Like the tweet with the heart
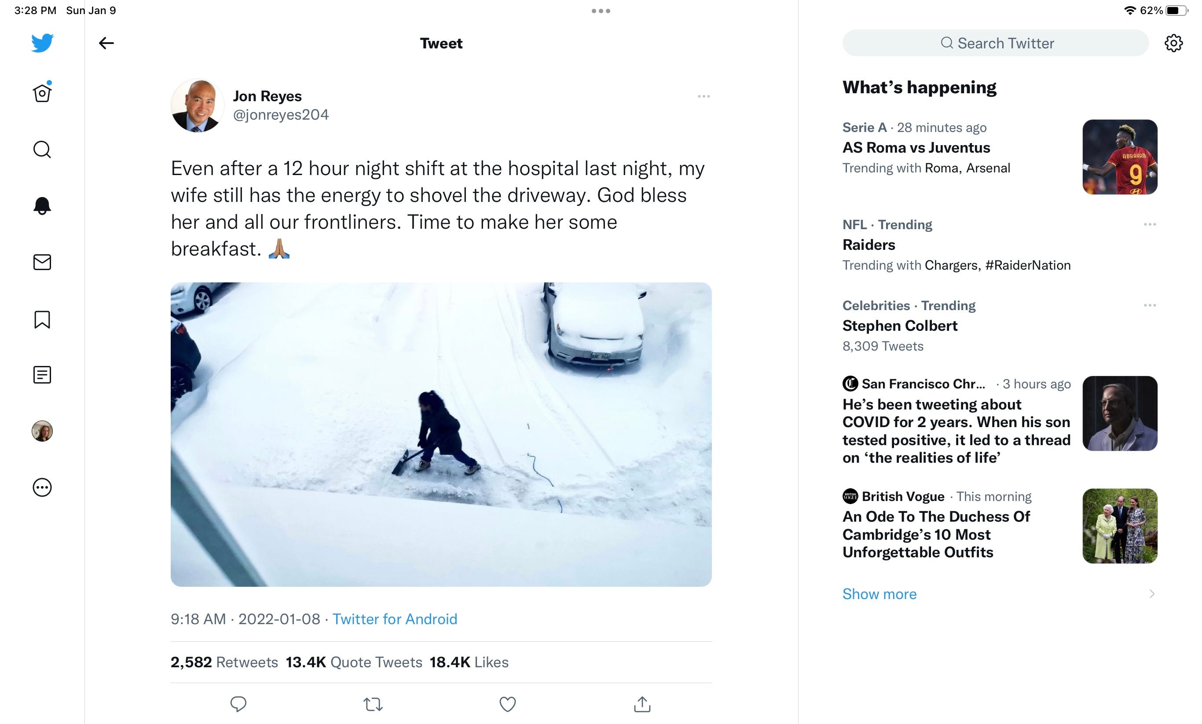This screenshot has height=724, width=1202. (x=508, y=704)
